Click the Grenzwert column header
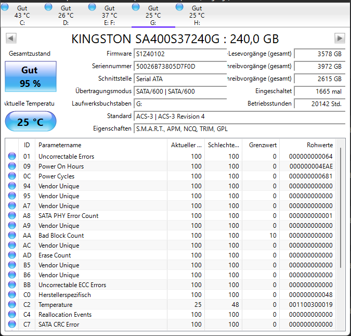 [x=261, y=145]
